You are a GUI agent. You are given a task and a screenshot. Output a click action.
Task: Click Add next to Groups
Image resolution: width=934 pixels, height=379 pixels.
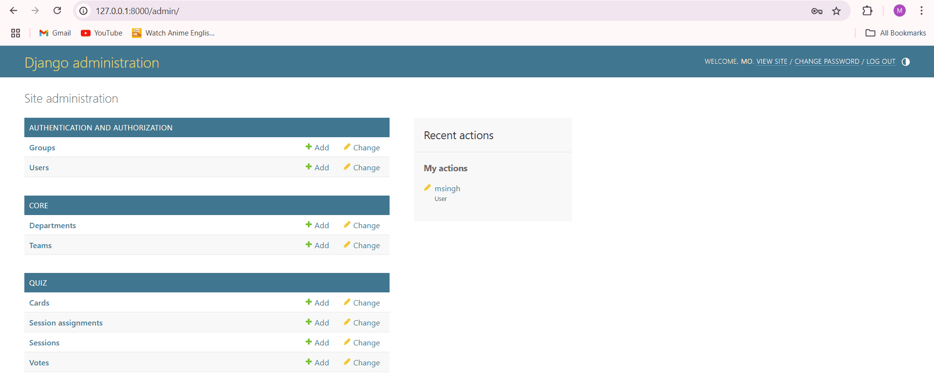pyautogui.click(x=318, y=147)
